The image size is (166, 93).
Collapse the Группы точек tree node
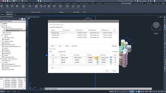1,27
